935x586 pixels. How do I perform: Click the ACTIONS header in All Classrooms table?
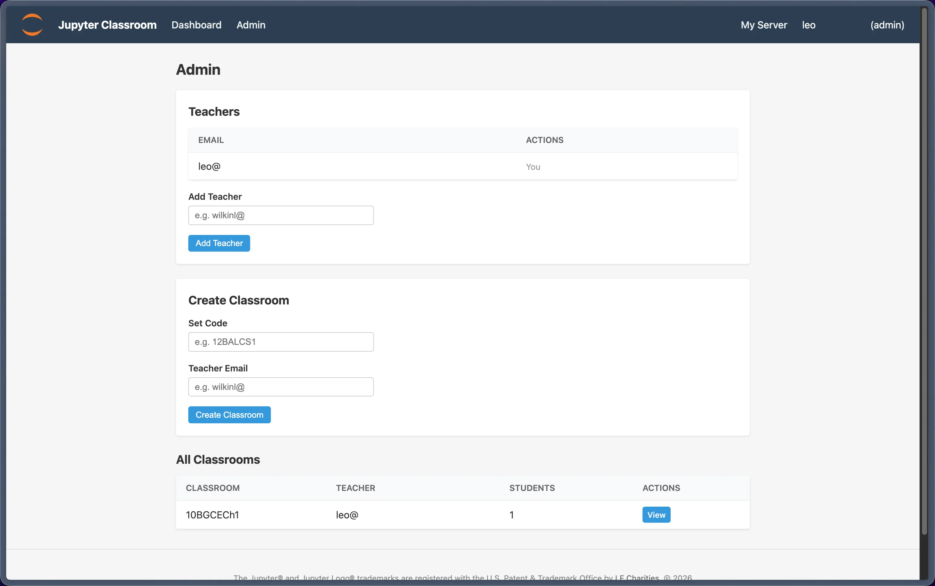pyautogui.click(x=661, y=488)
